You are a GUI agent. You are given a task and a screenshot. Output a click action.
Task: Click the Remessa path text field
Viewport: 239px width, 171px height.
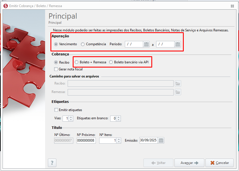121,92
